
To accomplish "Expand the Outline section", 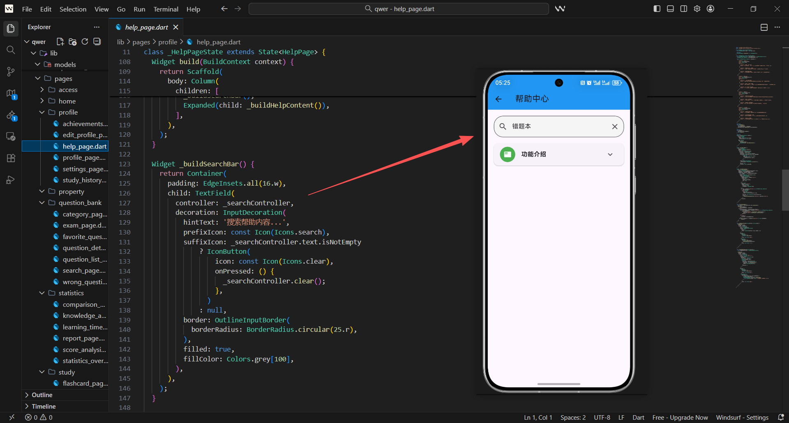I will point(66,395).
